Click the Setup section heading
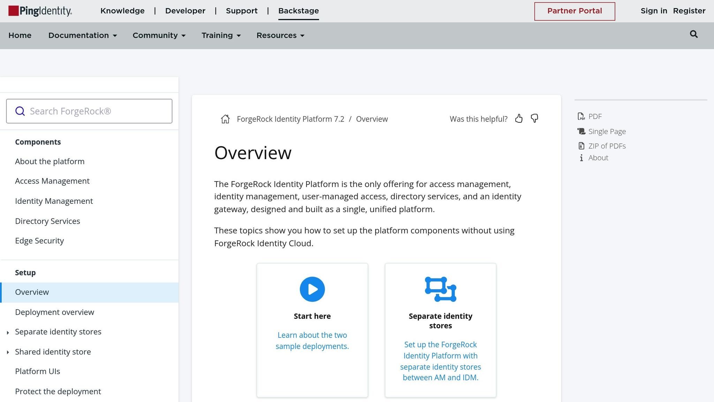This screenshot has width=714, height=402. (25, 273)
